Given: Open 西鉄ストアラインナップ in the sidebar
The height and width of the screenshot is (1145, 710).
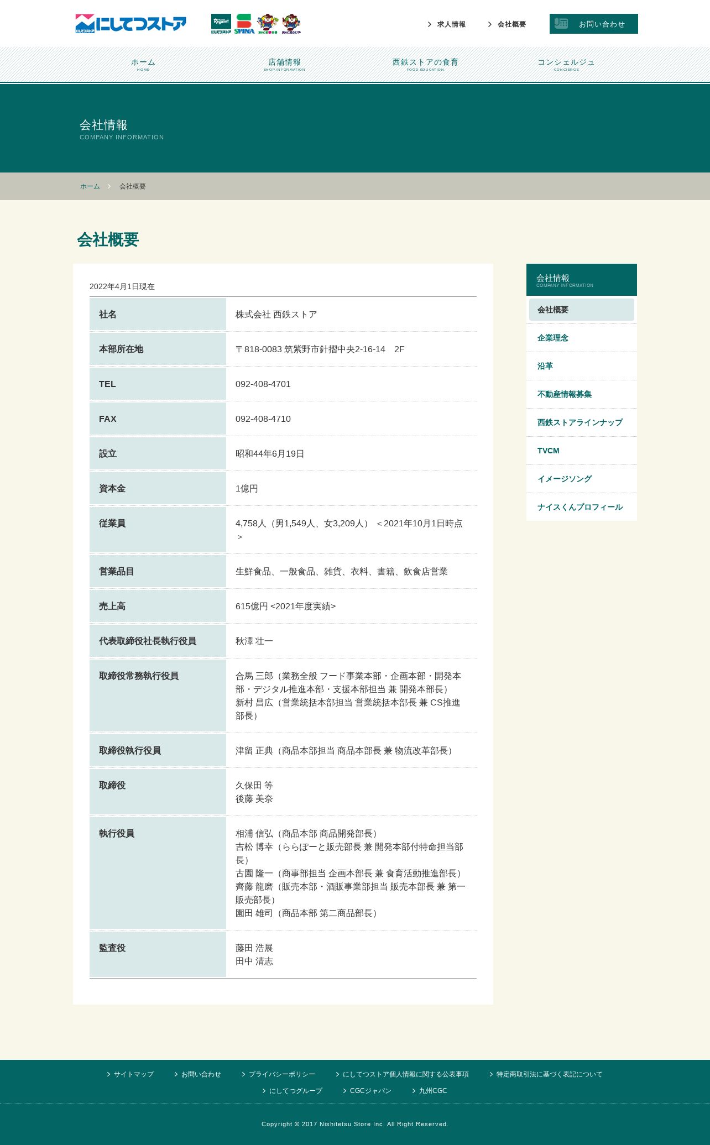Looking at the screenshot, I should point(582,422).
